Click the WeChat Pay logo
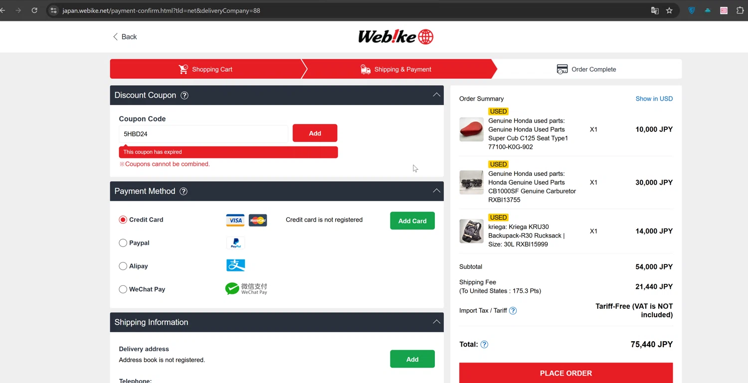This screenshot has width=748, height=383. click(246, 288)
